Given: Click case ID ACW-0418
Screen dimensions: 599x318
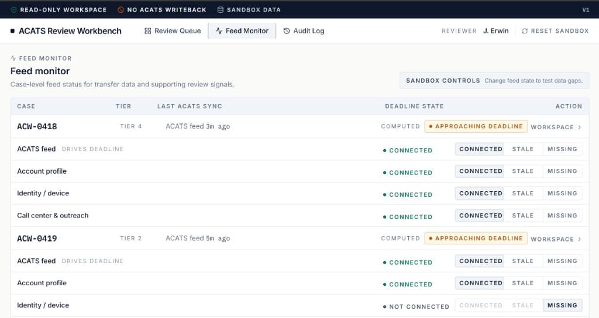Looking at the screenshot, I should [37, 126].
